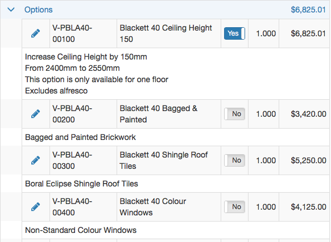Edit the Shingle Roof Tiles option
Viewport: 331px width, 242px height.
point(35,160)
